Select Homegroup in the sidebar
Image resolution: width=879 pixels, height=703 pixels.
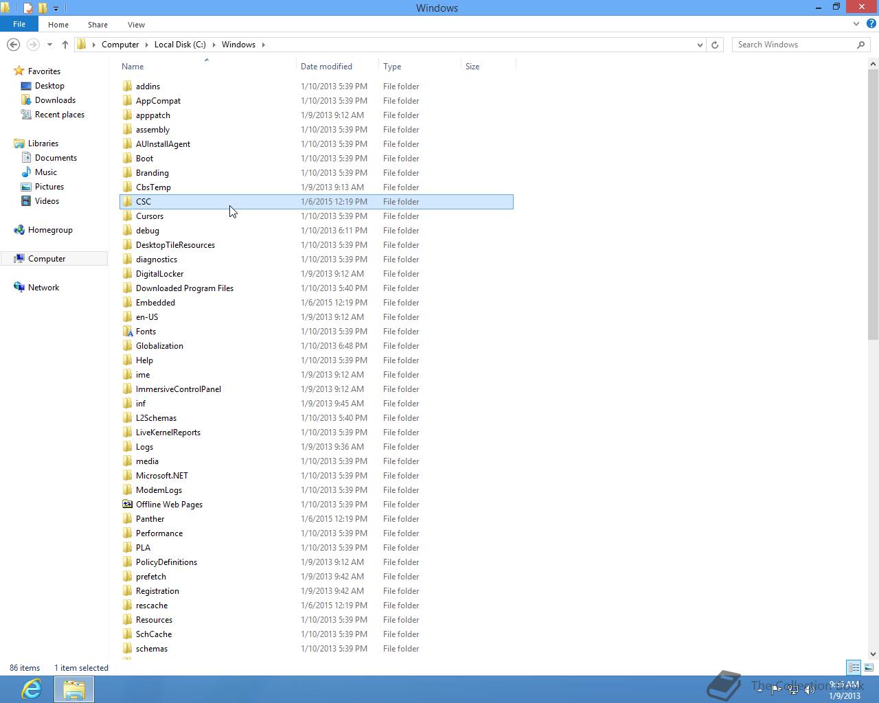click(x=49, y=230)
